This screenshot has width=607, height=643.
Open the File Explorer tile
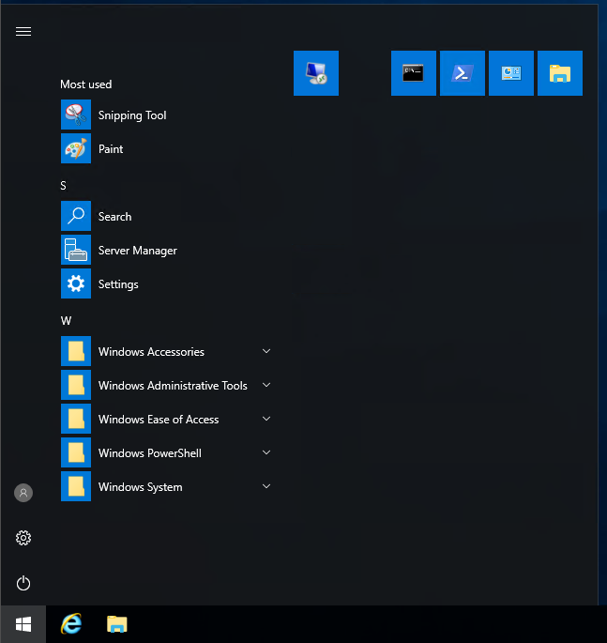pyautogui.click(x=560, y=73)
